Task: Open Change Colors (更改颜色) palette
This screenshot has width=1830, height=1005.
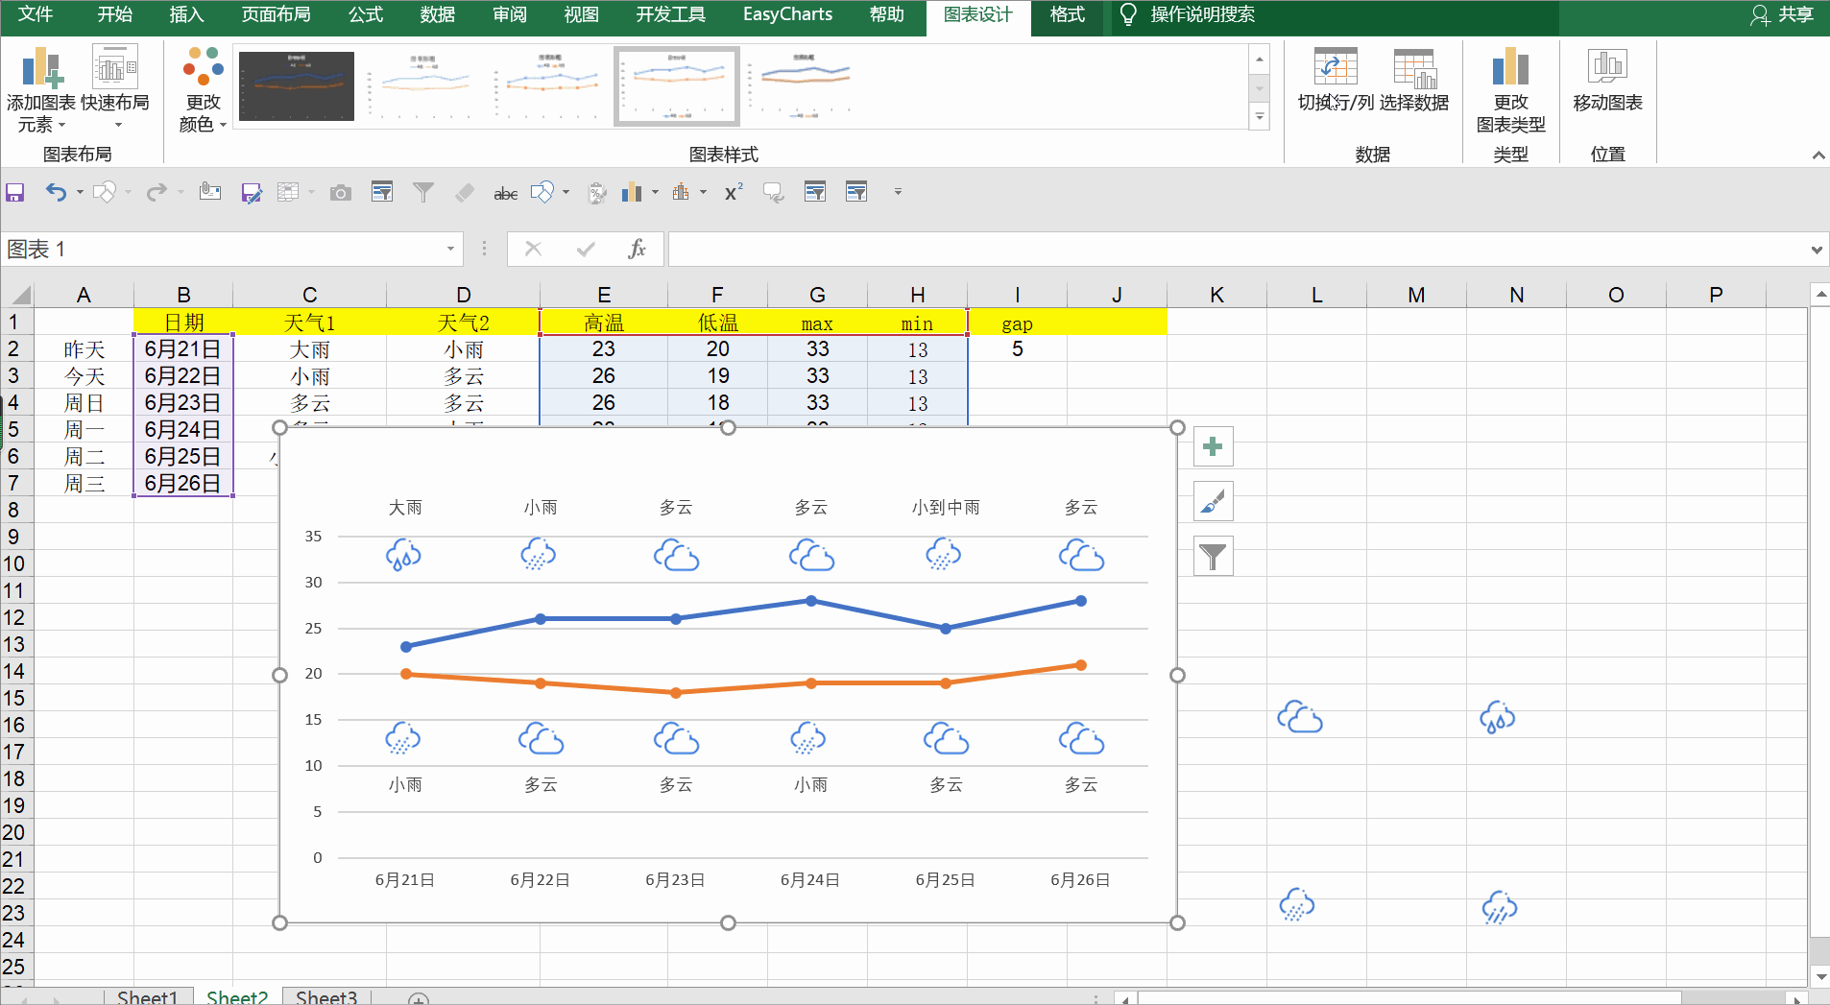Action: (x=203, y=89)
